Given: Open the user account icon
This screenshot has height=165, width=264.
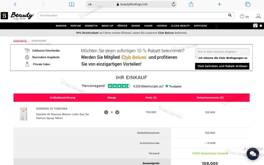Looking at the screenshot, I should pyautogui.click(x=258, y=16).
